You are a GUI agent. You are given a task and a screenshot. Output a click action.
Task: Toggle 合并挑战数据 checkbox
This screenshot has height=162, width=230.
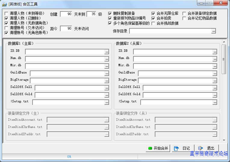(x=153, y=23)
